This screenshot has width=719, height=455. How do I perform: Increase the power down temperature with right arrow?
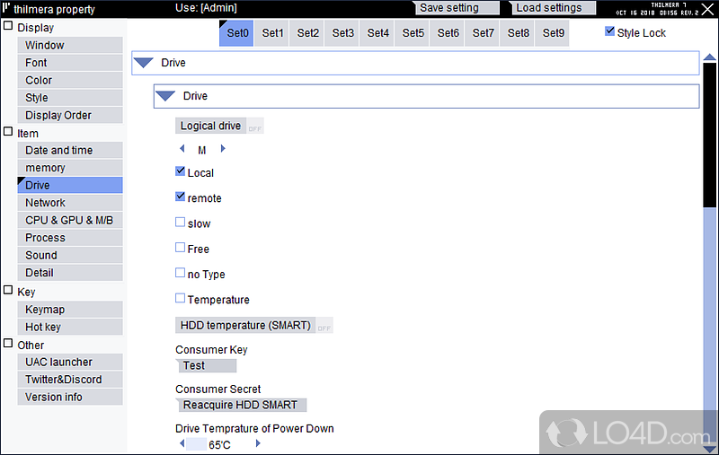click(x=258, y=443)
